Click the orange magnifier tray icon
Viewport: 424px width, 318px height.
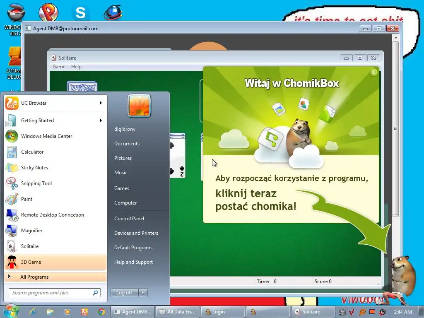(362, 312)
